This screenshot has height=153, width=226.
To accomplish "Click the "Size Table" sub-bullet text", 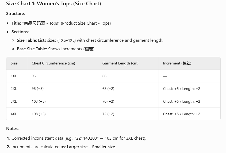I will 90,40.
